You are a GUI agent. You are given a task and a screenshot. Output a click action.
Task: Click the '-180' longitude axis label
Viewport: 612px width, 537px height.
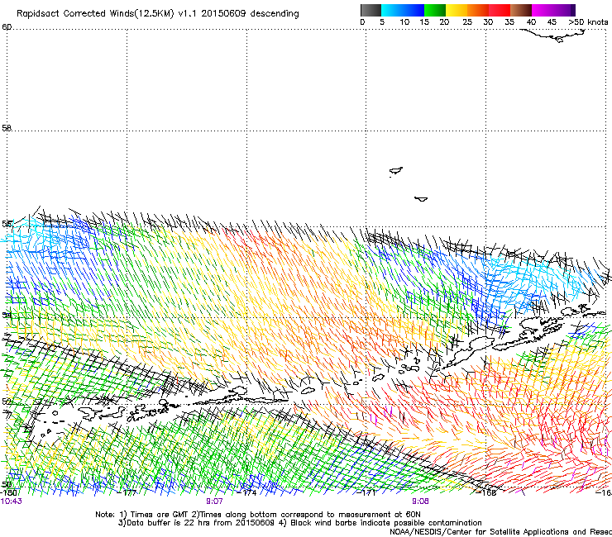coord(8,492)
